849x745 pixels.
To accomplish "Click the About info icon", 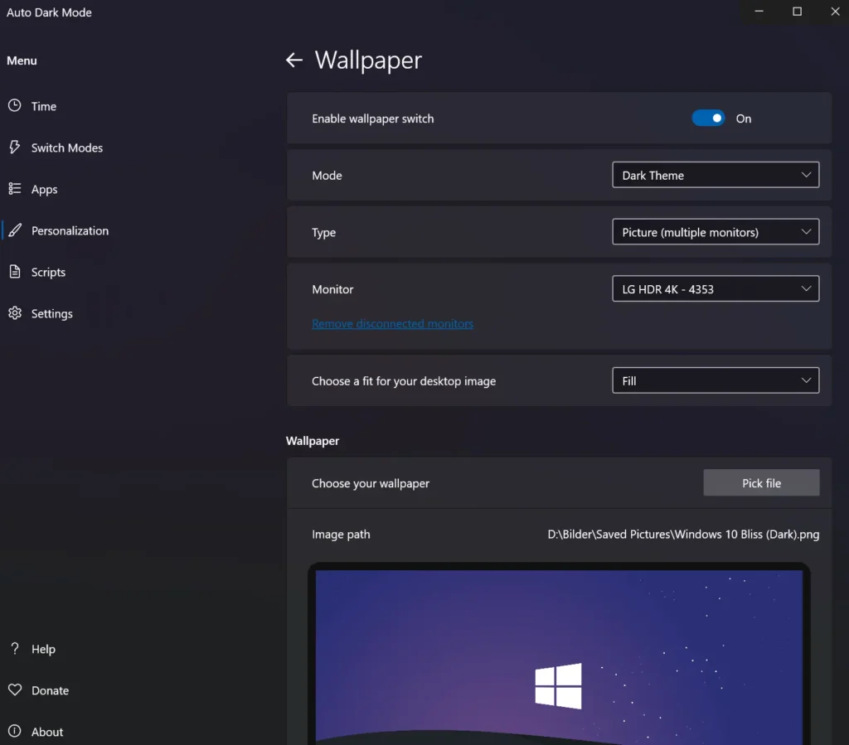I will click(x=15, y=732).
